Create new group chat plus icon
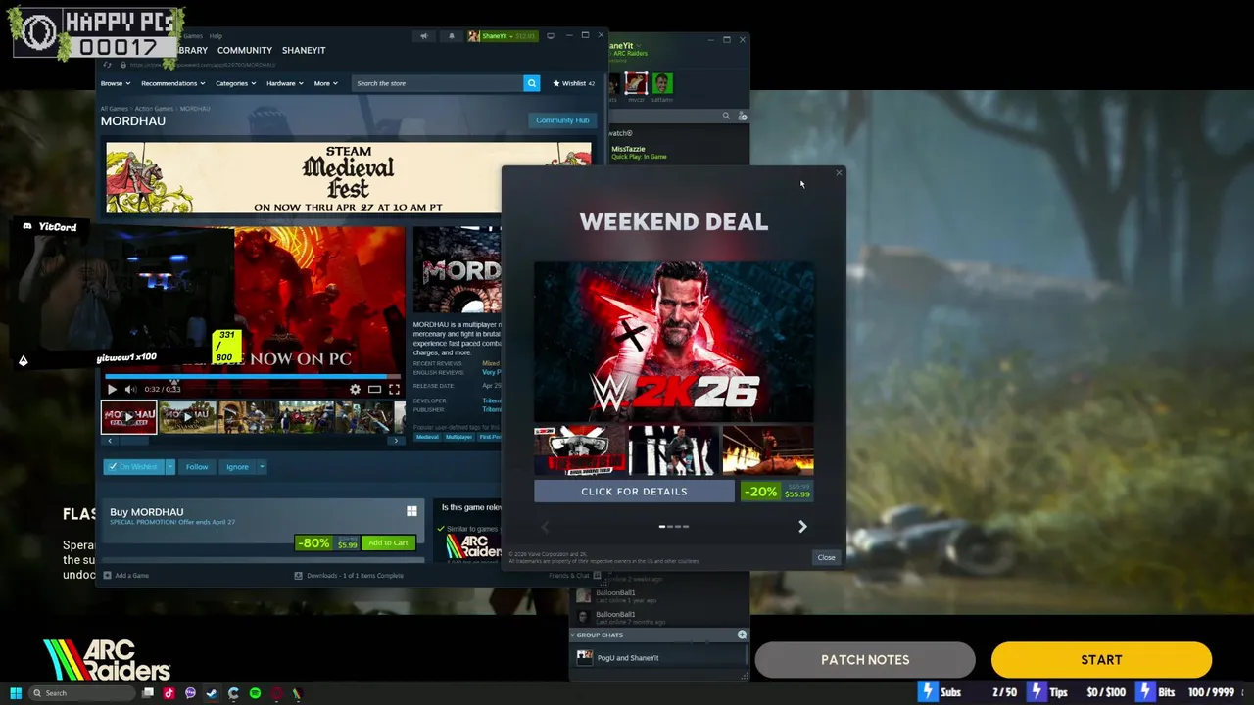Image resolution: width=1254 pixels, height=705 pixels. pyautogui.click(x=742, y=634)
